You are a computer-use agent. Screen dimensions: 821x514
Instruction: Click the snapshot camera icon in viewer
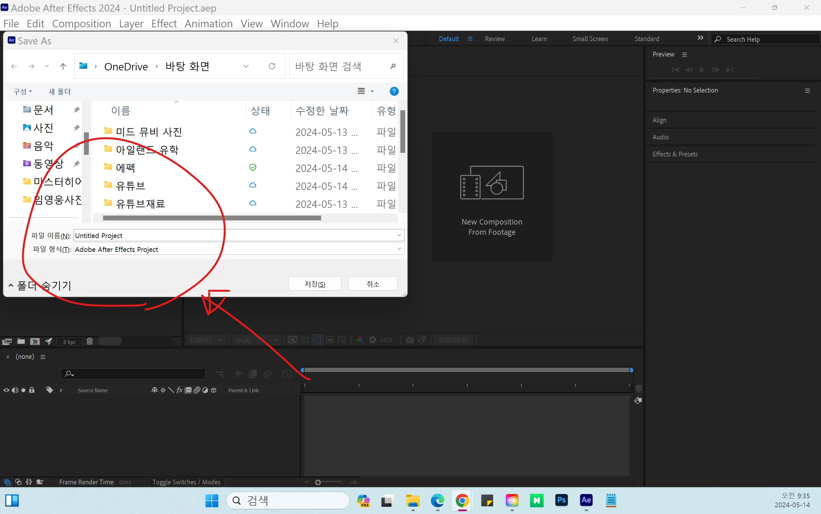click(x=410, y=340)
